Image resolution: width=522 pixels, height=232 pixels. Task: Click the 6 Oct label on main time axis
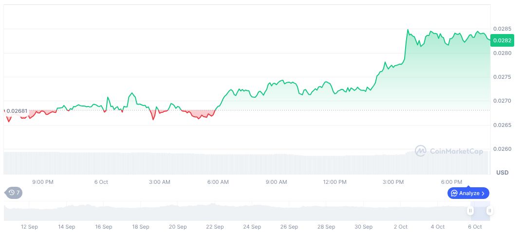101,182
